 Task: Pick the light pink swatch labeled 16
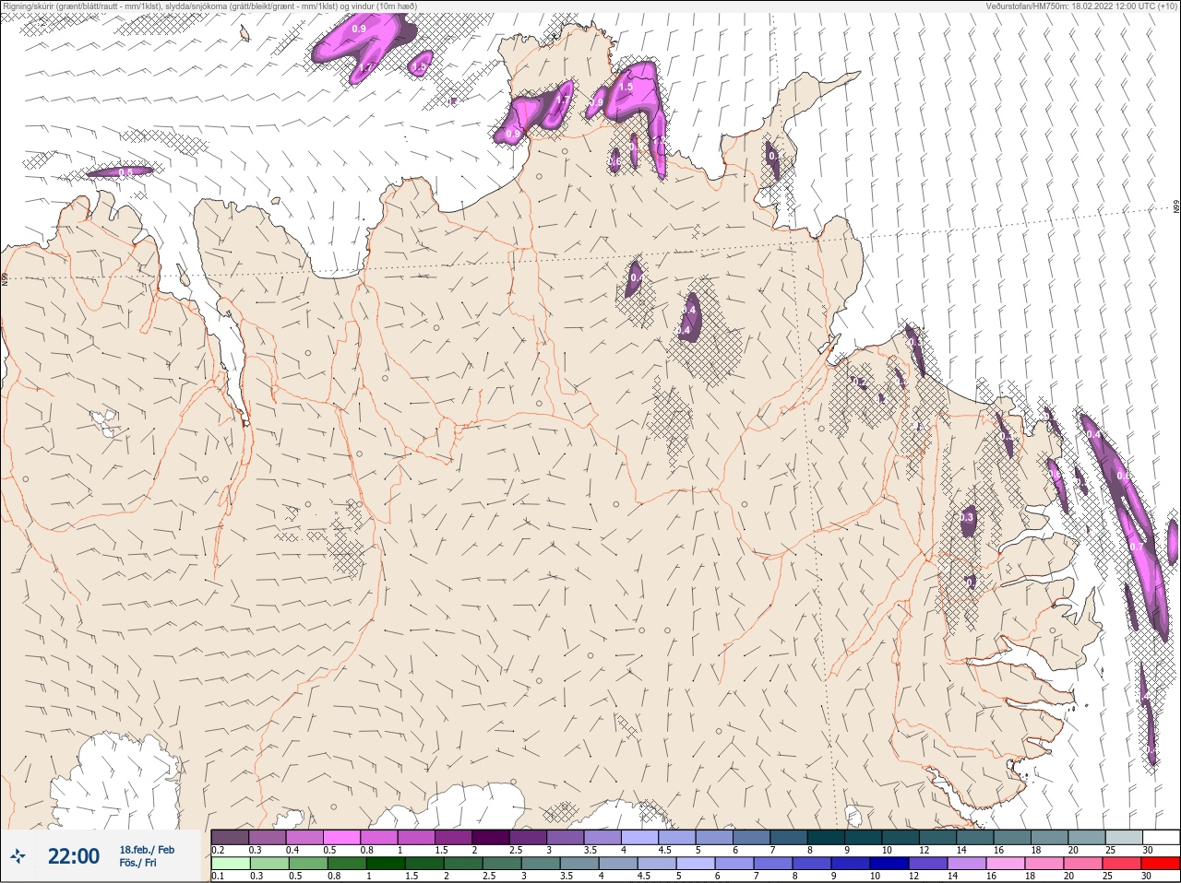pos(1007,864)
